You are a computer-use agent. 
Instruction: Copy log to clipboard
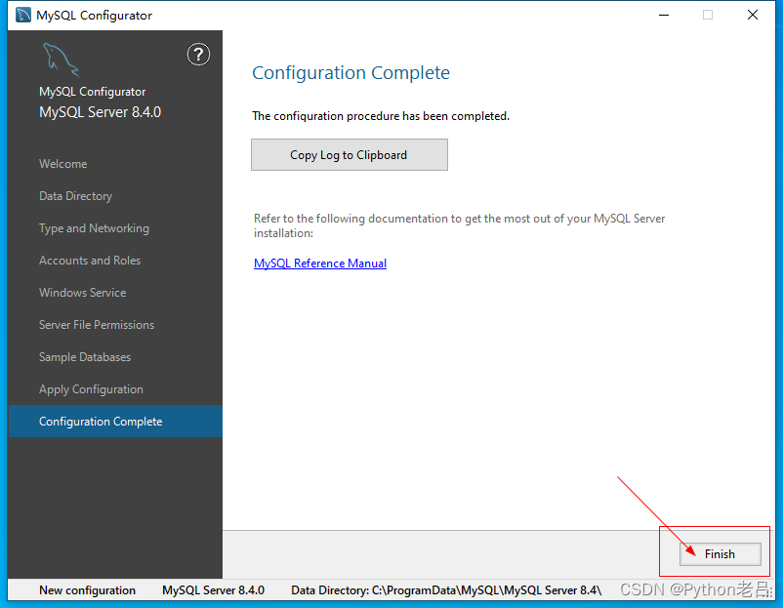[x=350, y=155]
